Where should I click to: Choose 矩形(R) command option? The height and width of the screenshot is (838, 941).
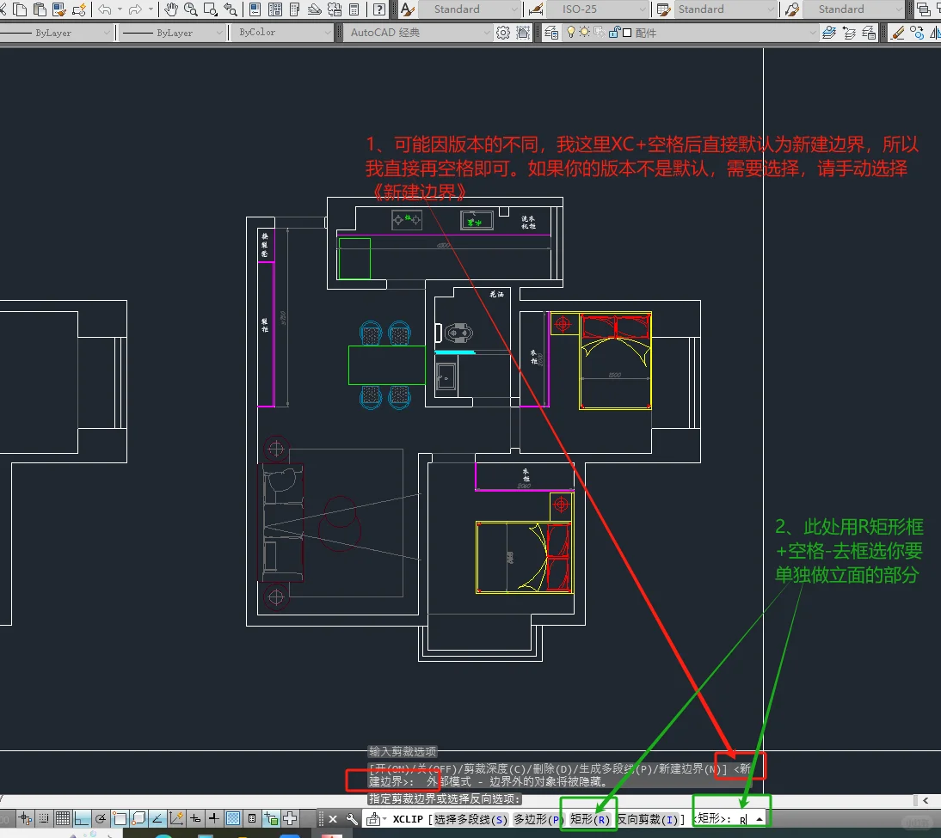click(589, 819)
